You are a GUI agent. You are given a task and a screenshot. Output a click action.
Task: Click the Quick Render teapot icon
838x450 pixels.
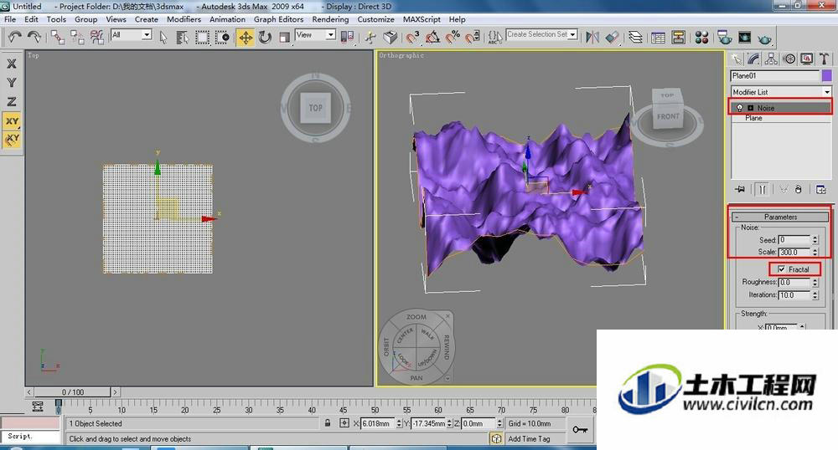point(765,38)
